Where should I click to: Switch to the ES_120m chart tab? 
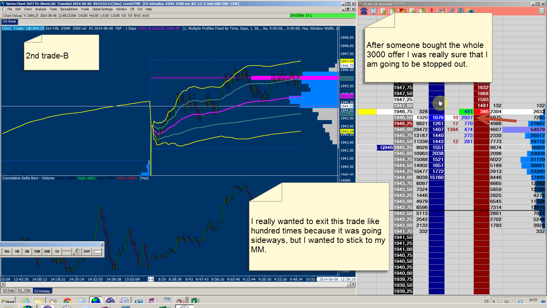24,291
